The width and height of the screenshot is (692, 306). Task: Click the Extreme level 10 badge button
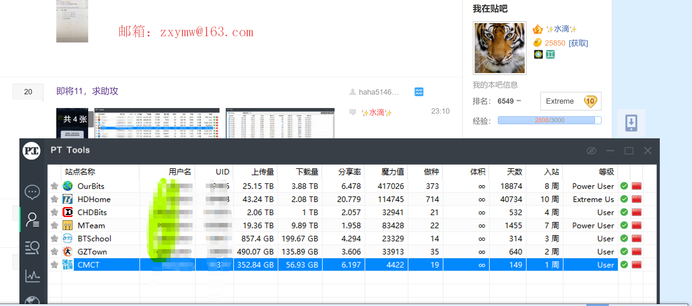[571, 101]
